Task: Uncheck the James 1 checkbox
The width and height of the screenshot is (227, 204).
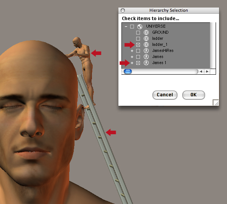Action: tap(138, 63)
